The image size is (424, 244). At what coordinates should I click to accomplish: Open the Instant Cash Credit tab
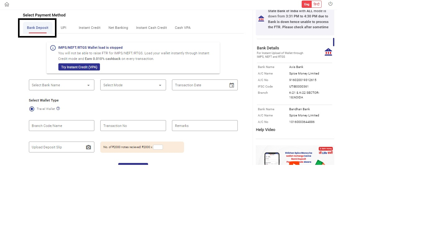point(151,28)
